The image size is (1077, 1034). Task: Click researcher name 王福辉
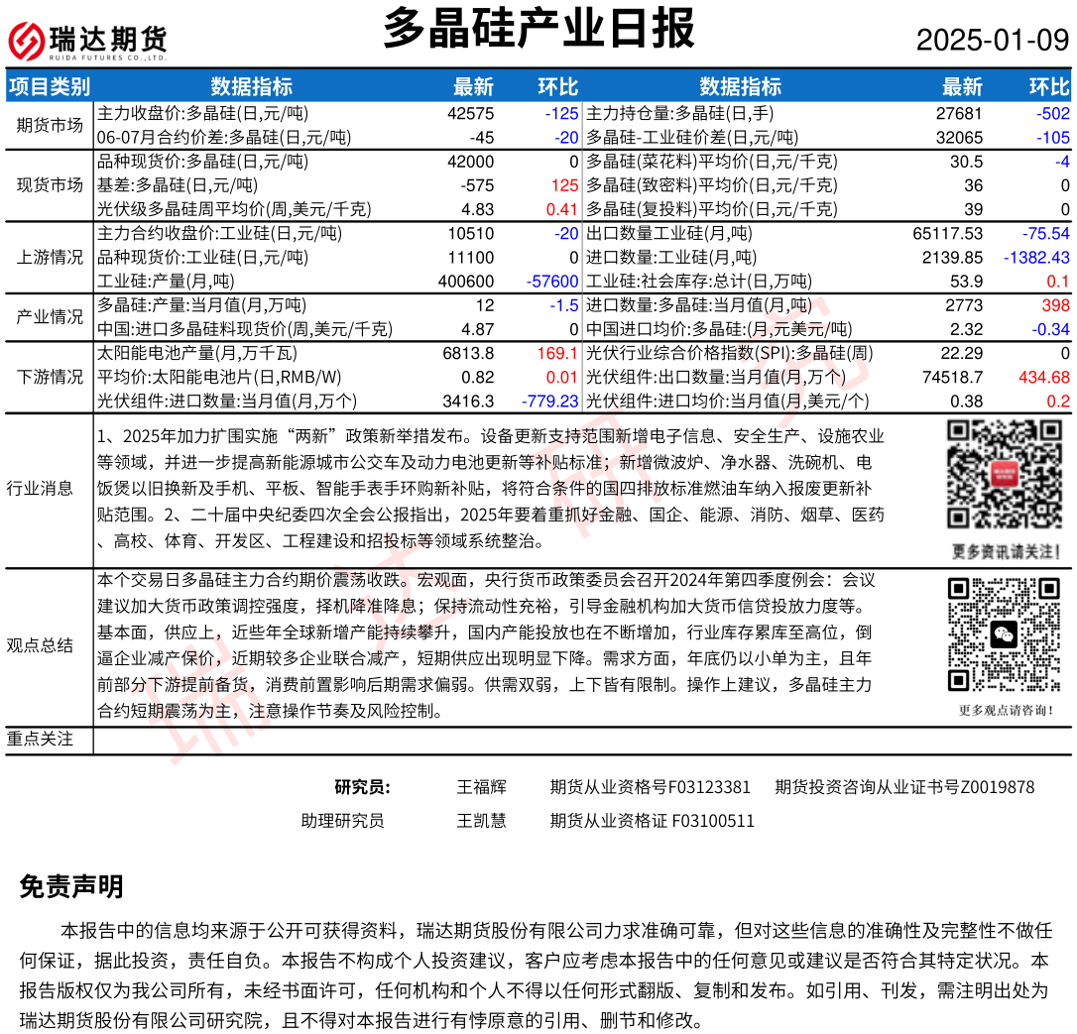pyautogui.click(x=481, y=787)
